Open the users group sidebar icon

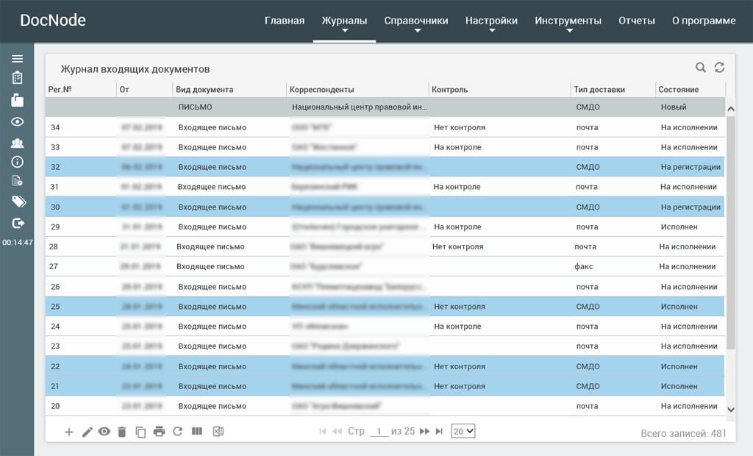(x=18, y=143)
